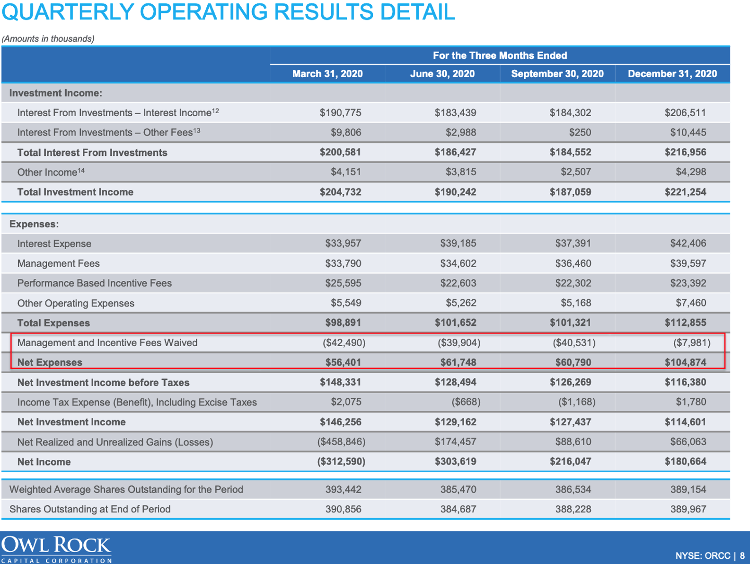Select the Net Expenses row label
The height and width of the screenshot is (564, 750).
[x=49, y=362]
